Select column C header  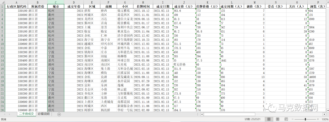(56, 2)
